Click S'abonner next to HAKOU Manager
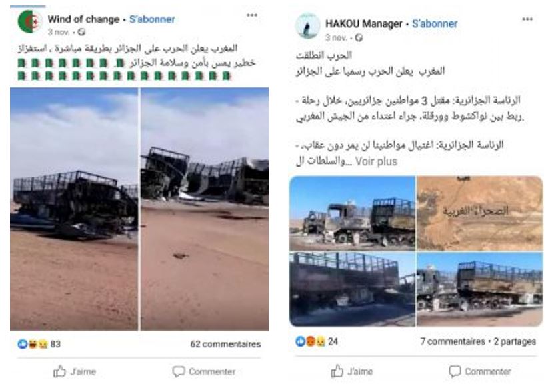This screenshot has height=384, width=552. coord(435,24)
